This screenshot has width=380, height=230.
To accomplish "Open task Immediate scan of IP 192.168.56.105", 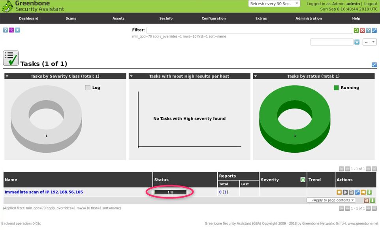I will point(44,192).
